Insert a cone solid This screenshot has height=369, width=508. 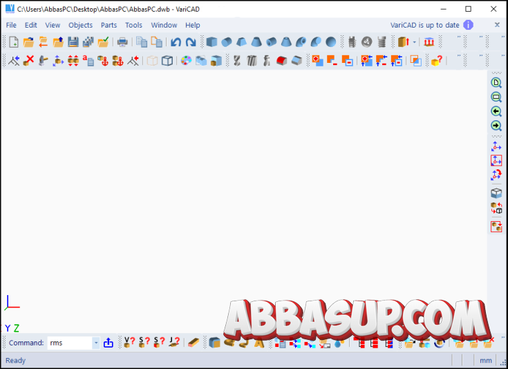coord(256,41)
